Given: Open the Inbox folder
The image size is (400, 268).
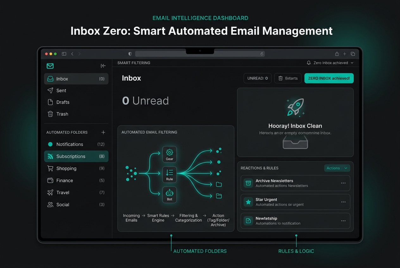Looking at the screenshot, I should (76, 79).
